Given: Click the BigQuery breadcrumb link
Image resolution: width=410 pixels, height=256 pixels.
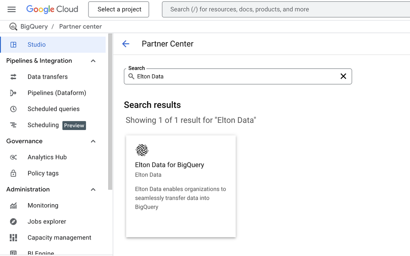Looking at the screenshot, I should (34, 26).
